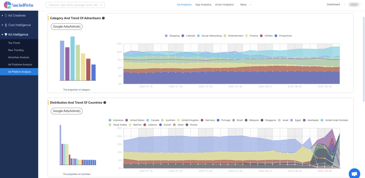365x178 pixels.
Task: Click the SocialPeta logo
Action: pos(19,5)
